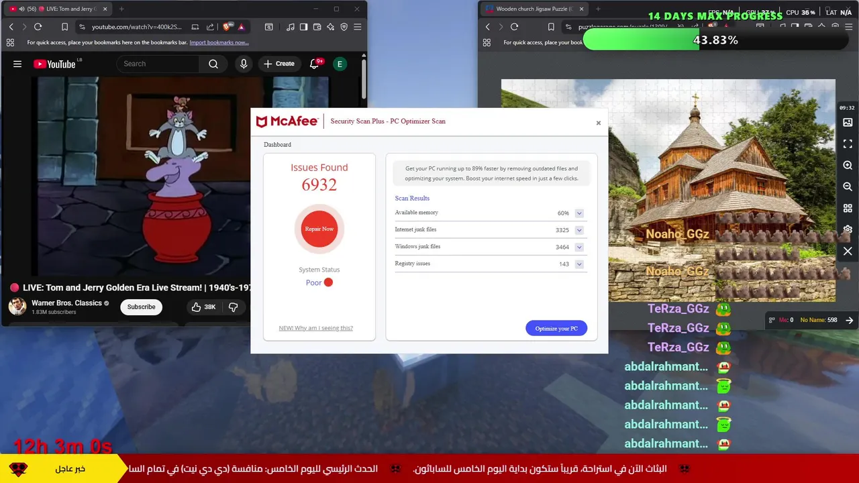
Task: Open Leo AI sparkle icon in YouTube window
Action: (x=330, y=27)
